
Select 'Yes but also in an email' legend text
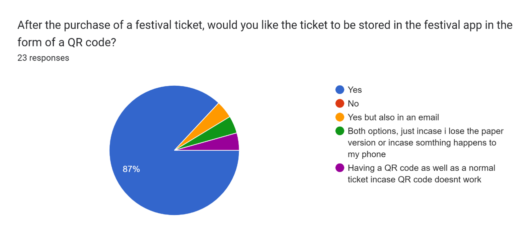393,117
